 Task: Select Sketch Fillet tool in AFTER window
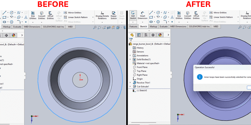pyautogui.click(x=165, y=22)
